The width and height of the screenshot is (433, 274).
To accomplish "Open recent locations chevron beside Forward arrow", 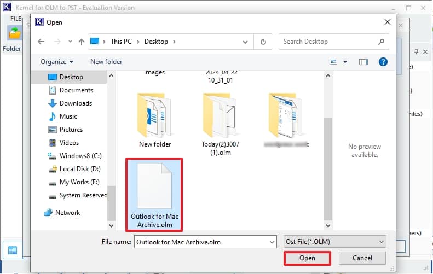I will click(x=70, y=42).
